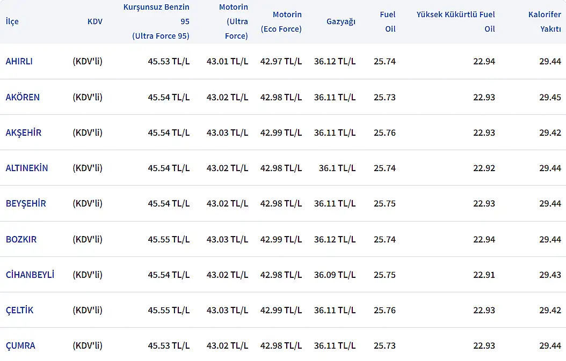
Task: Click the Kurşunsuz Benzin 95 column header
Action: point(156,21)
